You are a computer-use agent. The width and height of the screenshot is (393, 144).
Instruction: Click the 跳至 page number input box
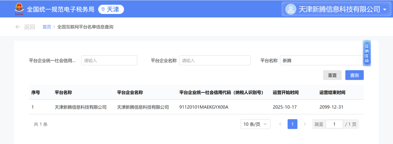[x=334, y=124]
